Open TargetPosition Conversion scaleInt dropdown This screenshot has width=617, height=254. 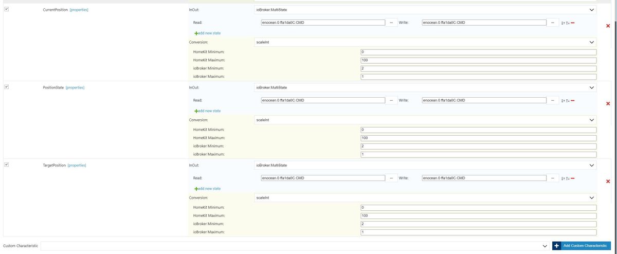(425, 197)
